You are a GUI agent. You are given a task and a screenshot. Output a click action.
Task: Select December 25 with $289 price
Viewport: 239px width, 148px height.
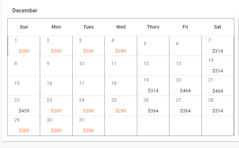pyautogui.click(x=121, y=106)
